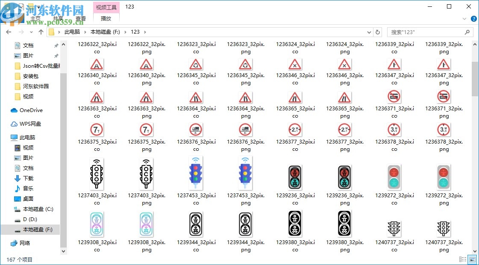The image size is (479, 265).
Task: Click file list scroll-down arrow
Action: (x=475, y=251)
